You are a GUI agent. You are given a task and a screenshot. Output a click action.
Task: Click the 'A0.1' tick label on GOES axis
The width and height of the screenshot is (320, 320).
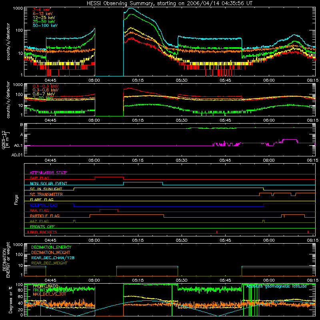[18, 146]
